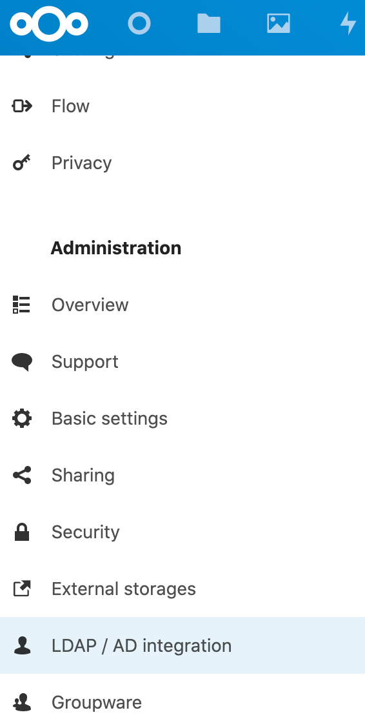Viewport: 365px width, 728px height.
Task: Navigate to External storages
Action: click(182, 589)
